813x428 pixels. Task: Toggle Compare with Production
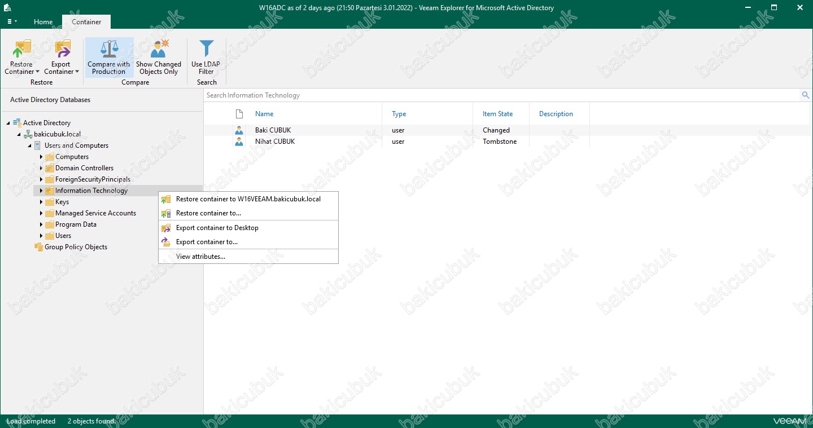pos(109,58)
